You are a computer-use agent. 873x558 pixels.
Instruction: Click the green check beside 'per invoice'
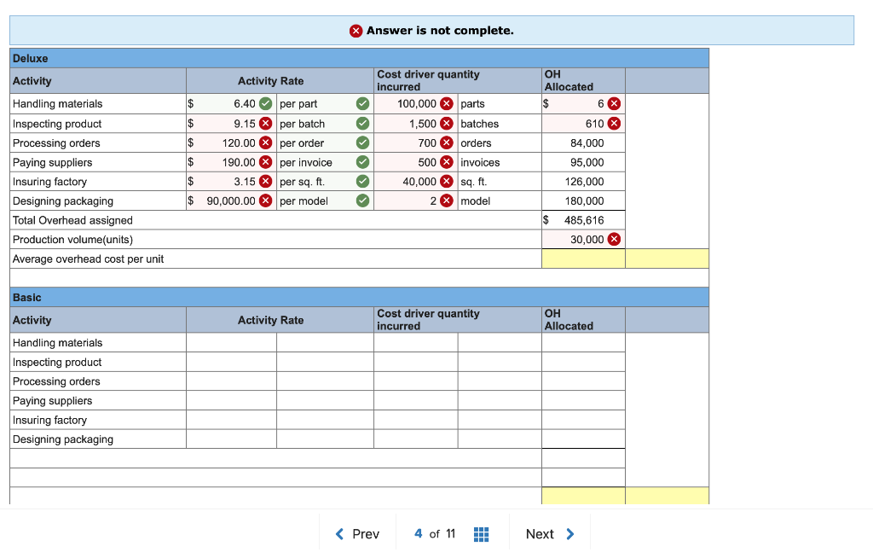pyautogui.click(x=362, y=162)
